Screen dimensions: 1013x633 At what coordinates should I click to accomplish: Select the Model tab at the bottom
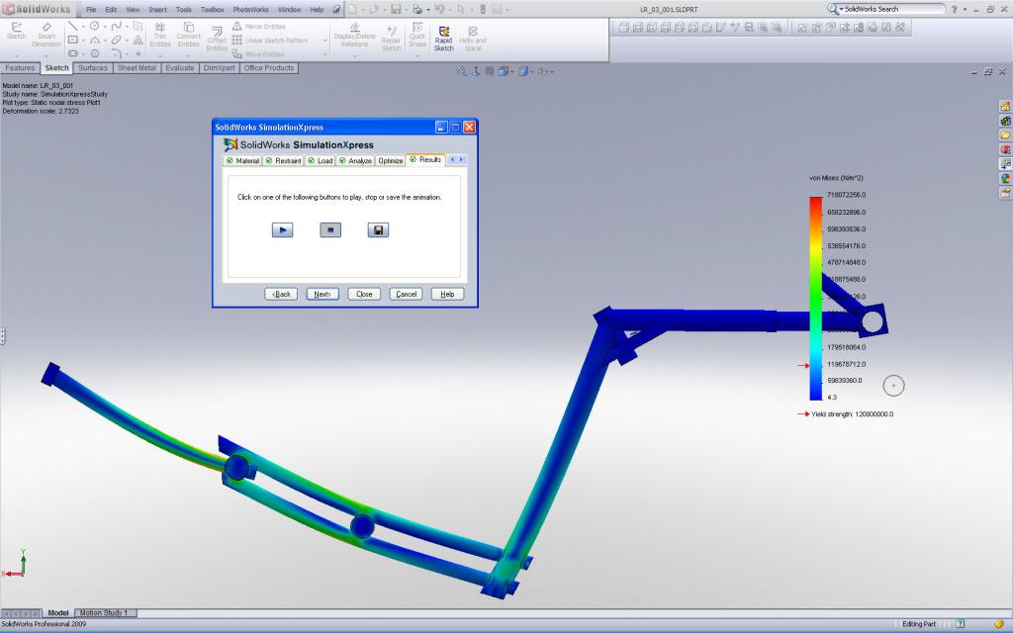(x=58, y=612)
